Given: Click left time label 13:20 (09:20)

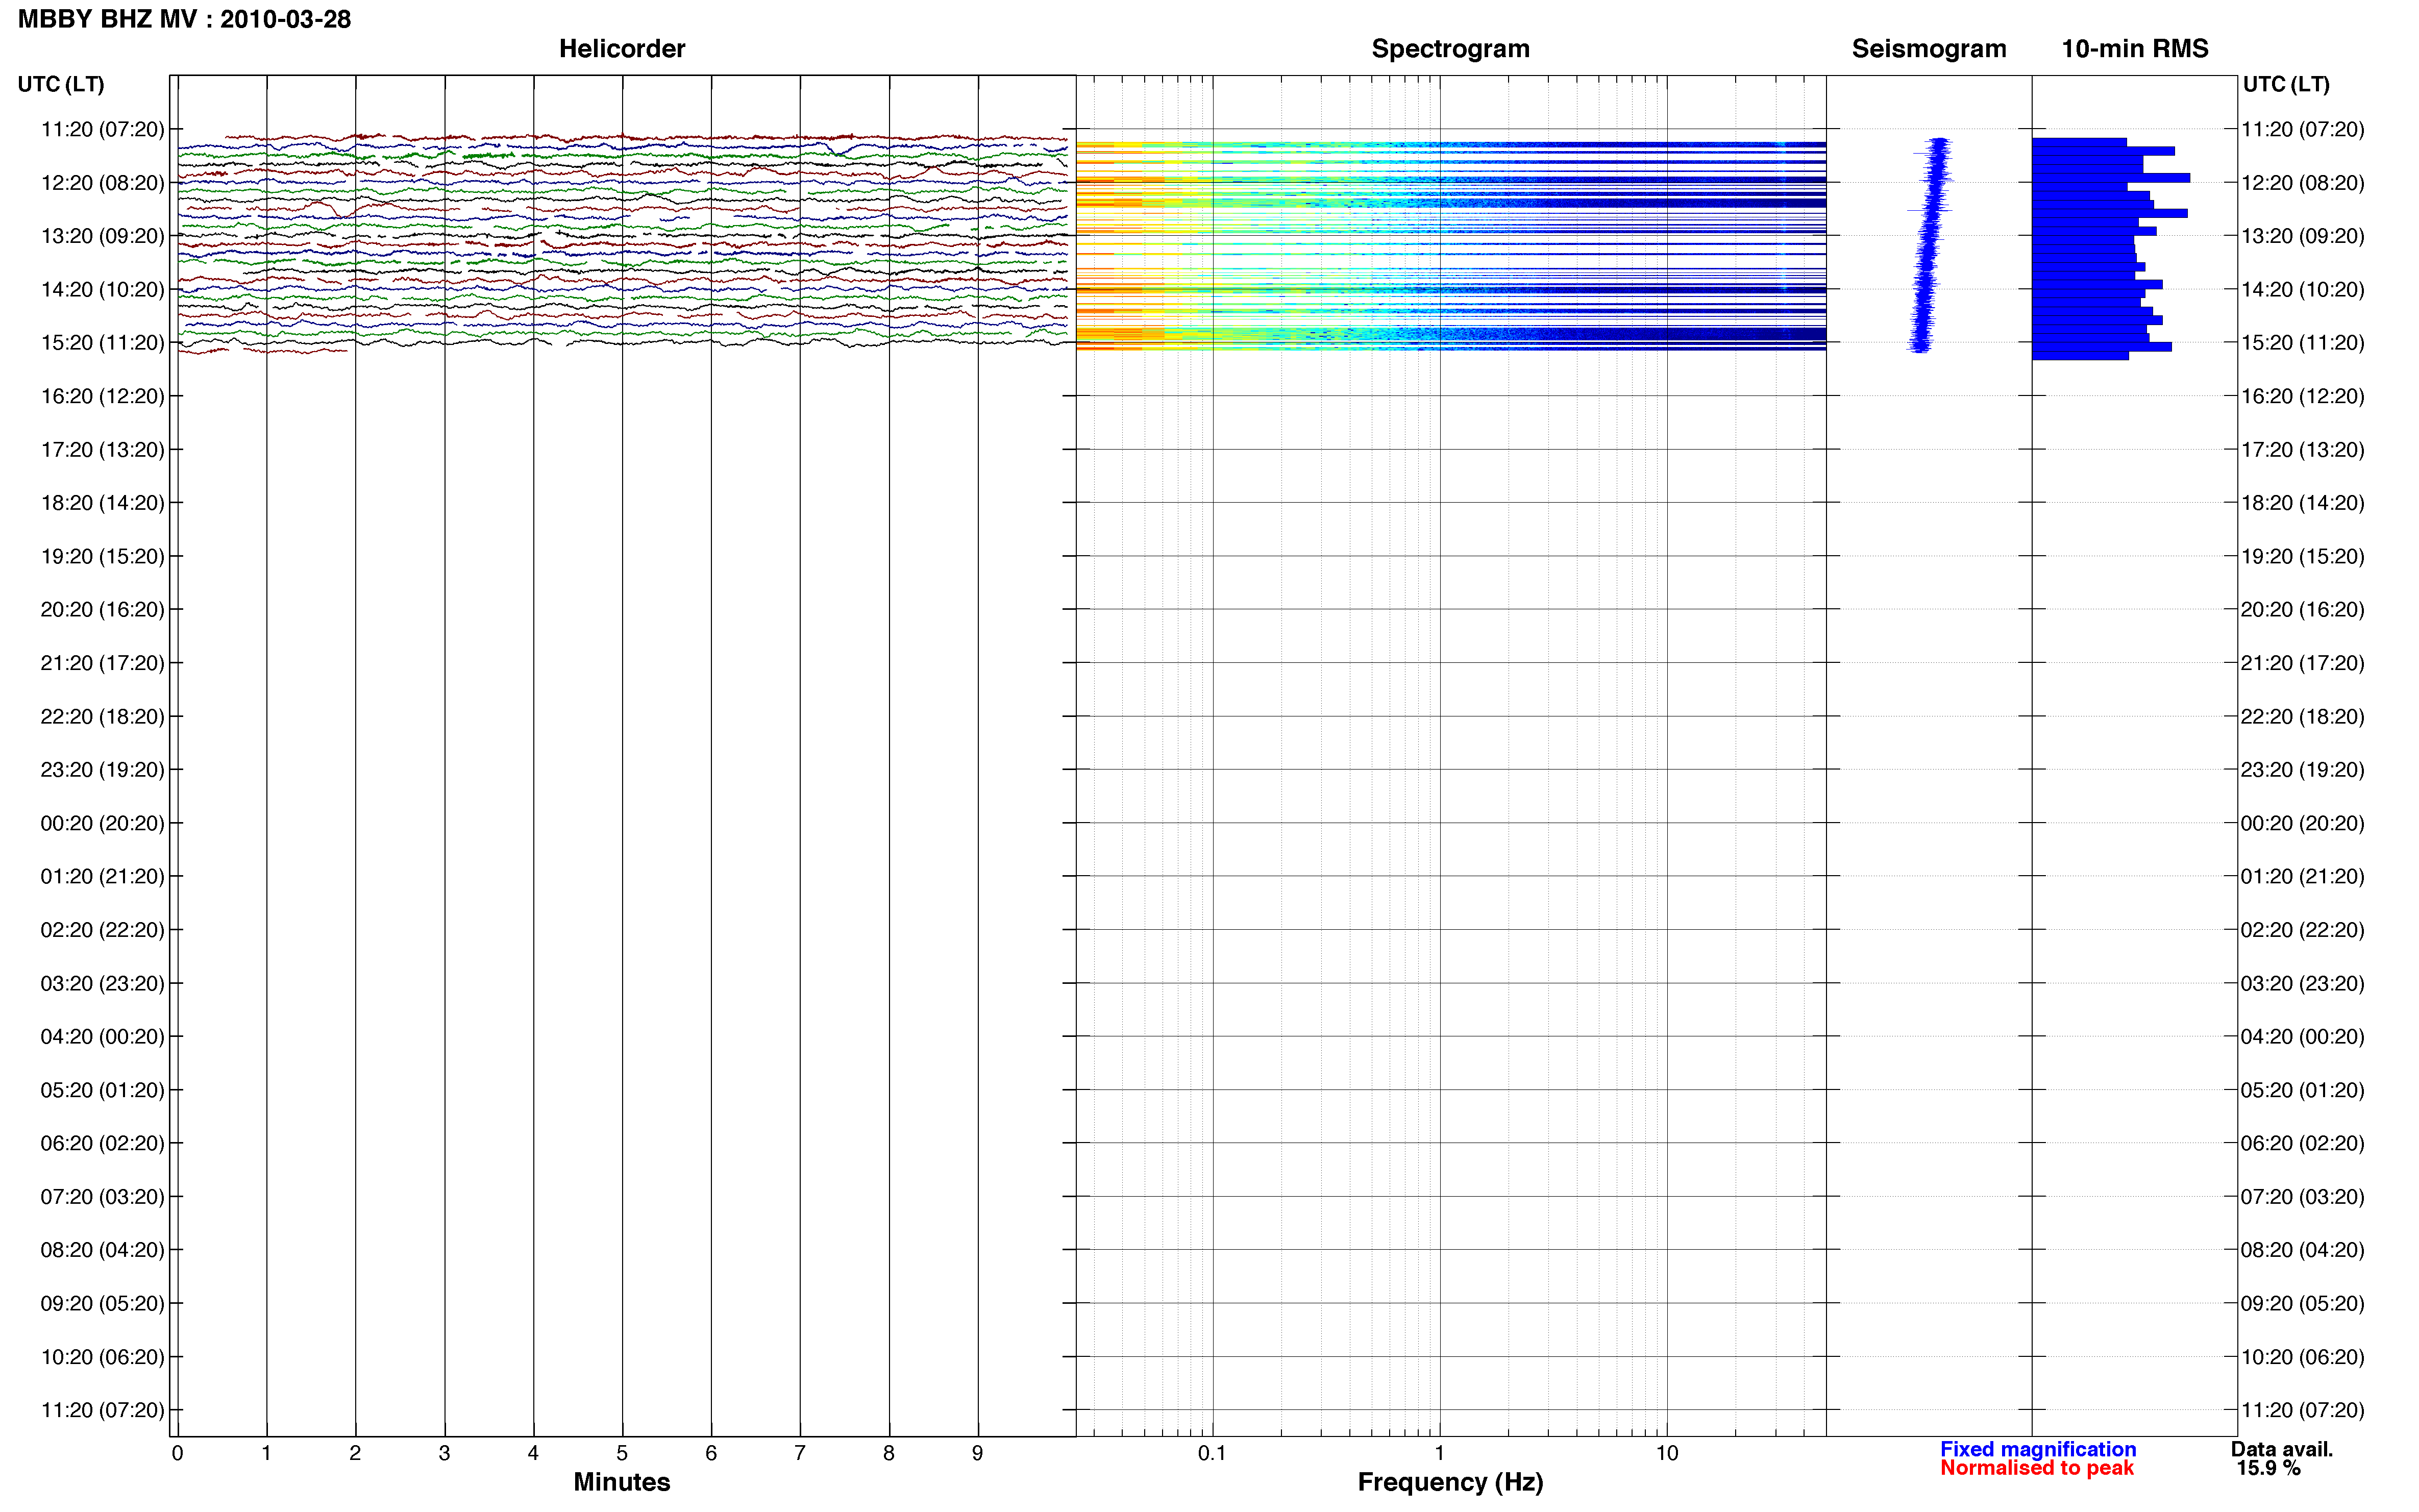Looking at the screenshot, I should coord(102,236).
